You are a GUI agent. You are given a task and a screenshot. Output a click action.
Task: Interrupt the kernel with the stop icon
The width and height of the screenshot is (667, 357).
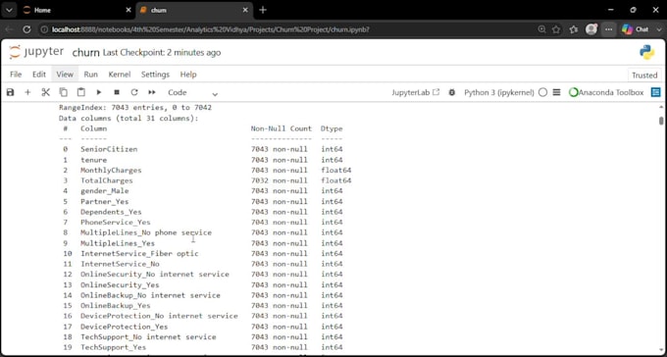point(117,92)
